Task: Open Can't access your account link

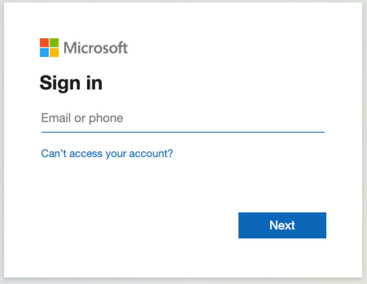Action: pos(107,154)
